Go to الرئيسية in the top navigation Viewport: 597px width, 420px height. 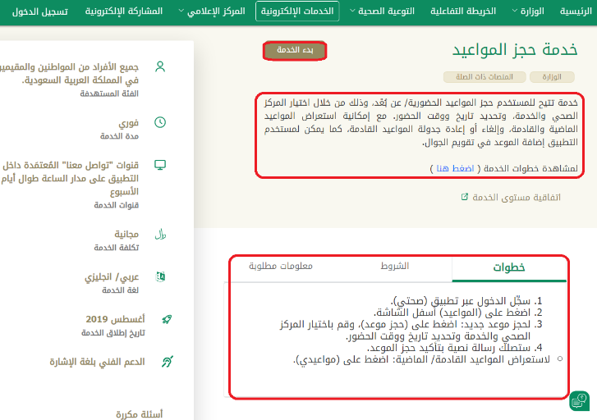pos(576,11)
